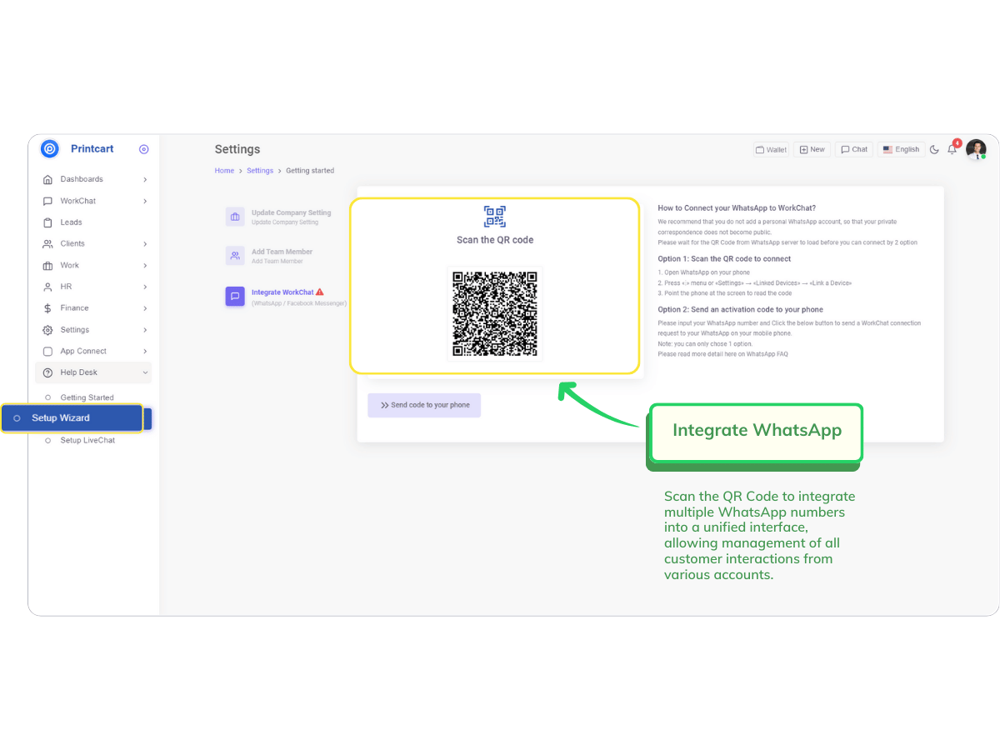Click the blue QR scan icon
The width and height of the screenshot is (1000, 750).
pos(495,217)
